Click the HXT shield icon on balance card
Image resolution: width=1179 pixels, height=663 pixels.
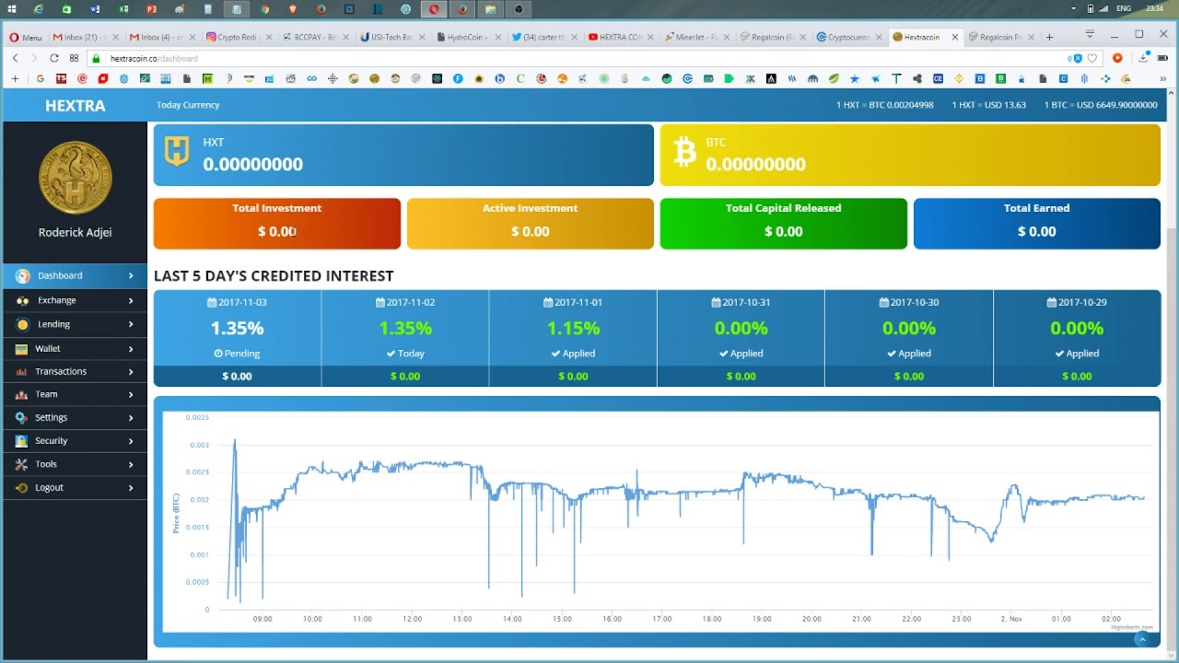(x=177, y=151)
